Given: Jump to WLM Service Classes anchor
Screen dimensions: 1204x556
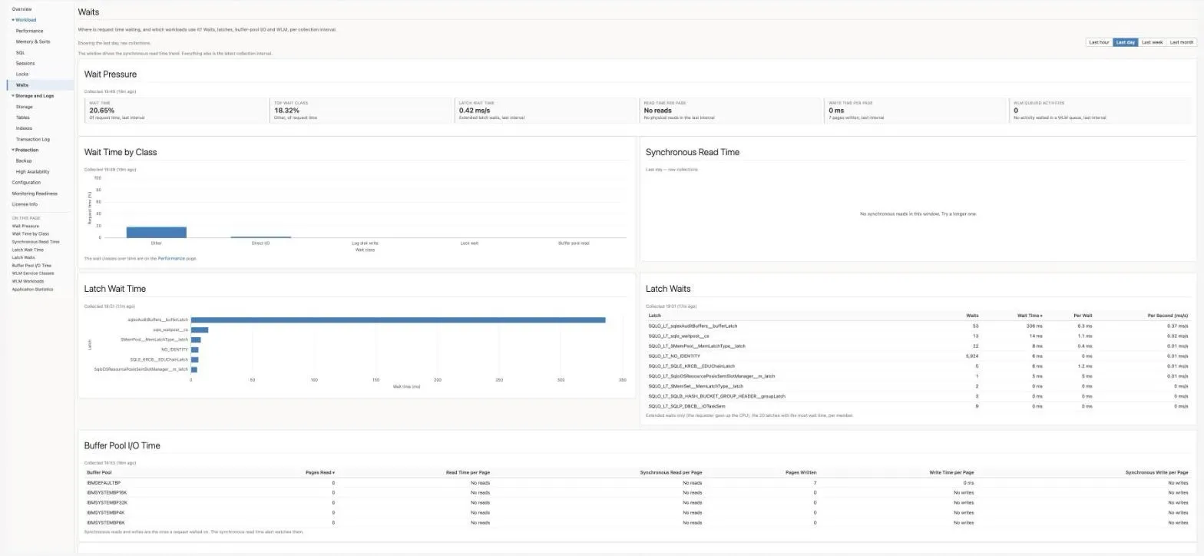Looking at the screenshot, I should 33,273.
